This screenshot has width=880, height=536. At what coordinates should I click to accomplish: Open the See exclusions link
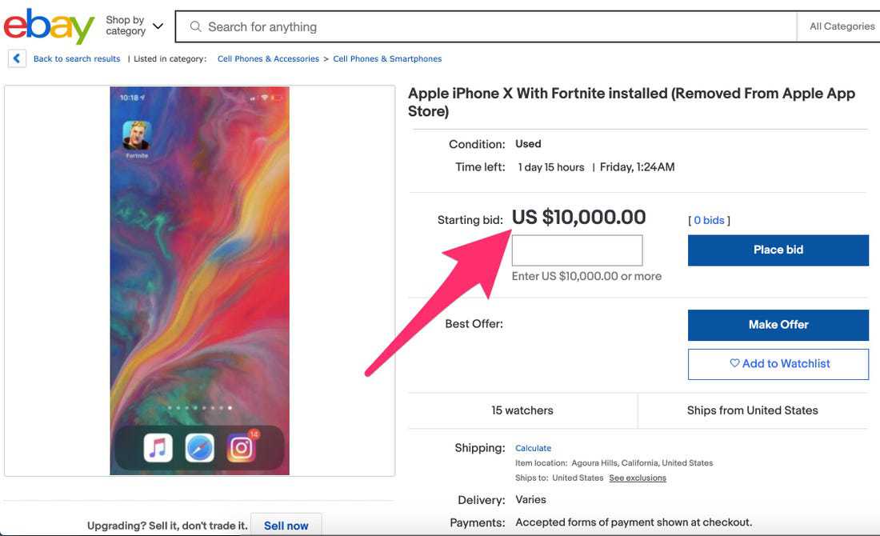[x=638, y=478]
